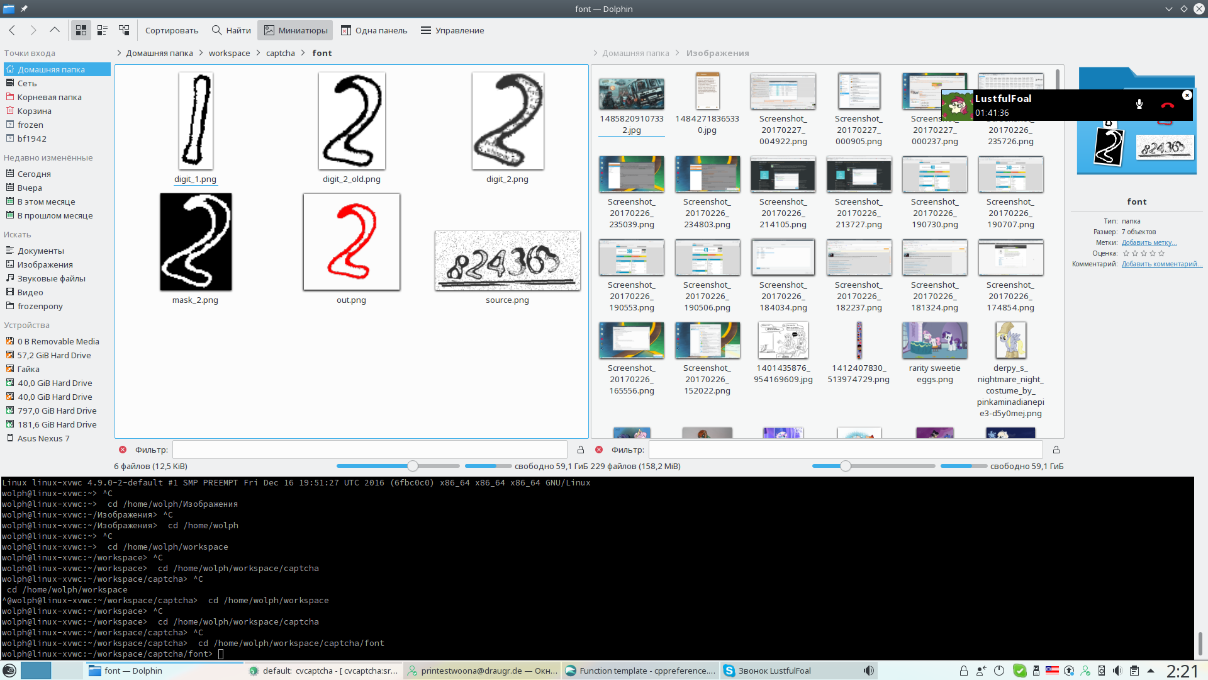Expand the chevron before Домашняя папка in the left breadcrumb
Viewport: 1208px width, 680px height.
pos(119,53)
